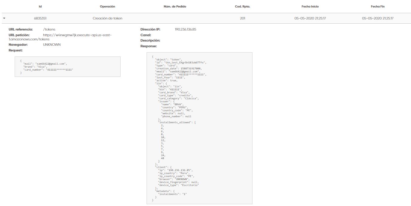Click the installment value 24
Viewport: 411px width, 206px height.
(163, 155)
